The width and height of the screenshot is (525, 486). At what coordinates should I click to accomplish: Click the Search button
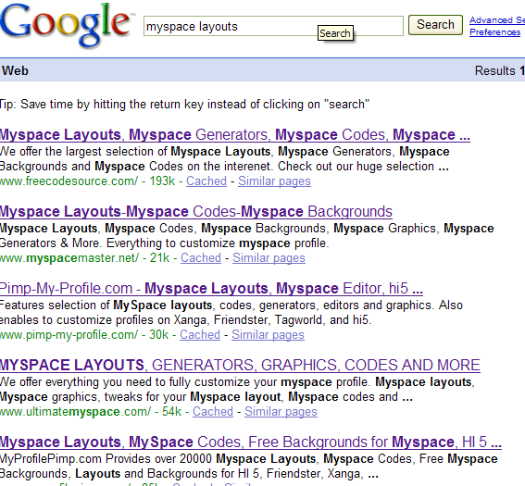point(435,25)
